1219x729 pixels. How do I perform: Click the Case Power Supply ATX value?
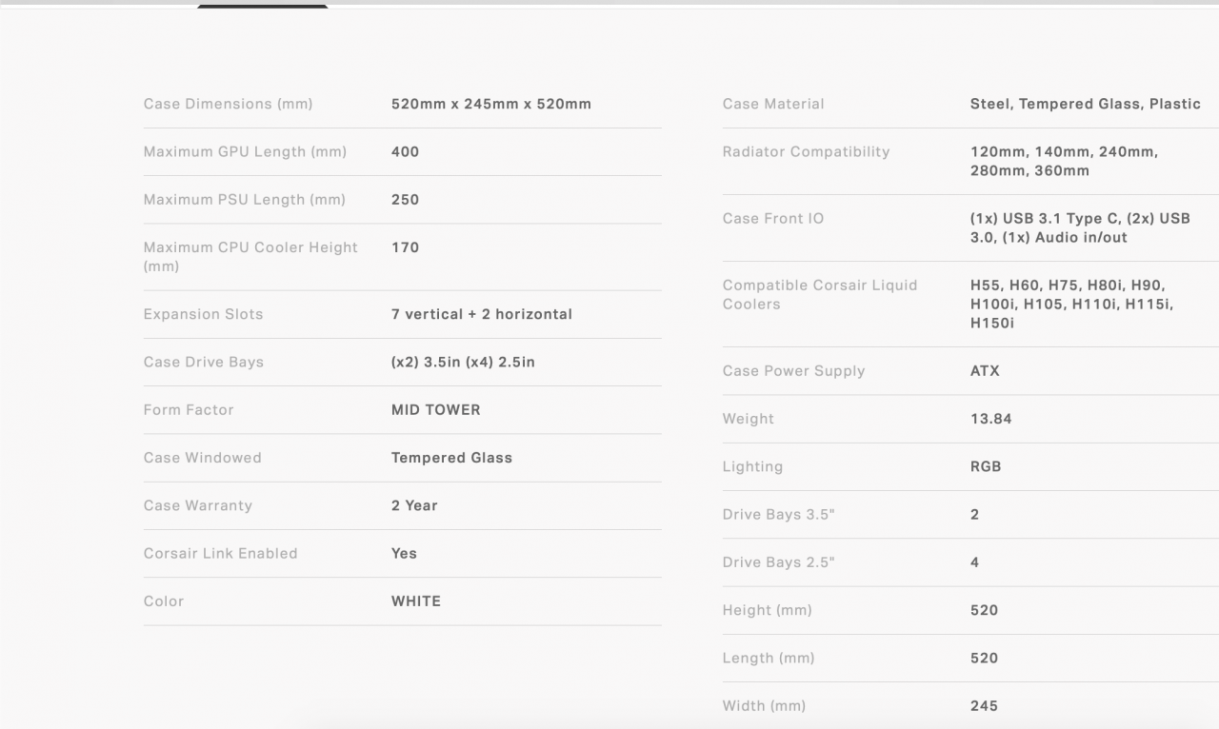(985, 371)
